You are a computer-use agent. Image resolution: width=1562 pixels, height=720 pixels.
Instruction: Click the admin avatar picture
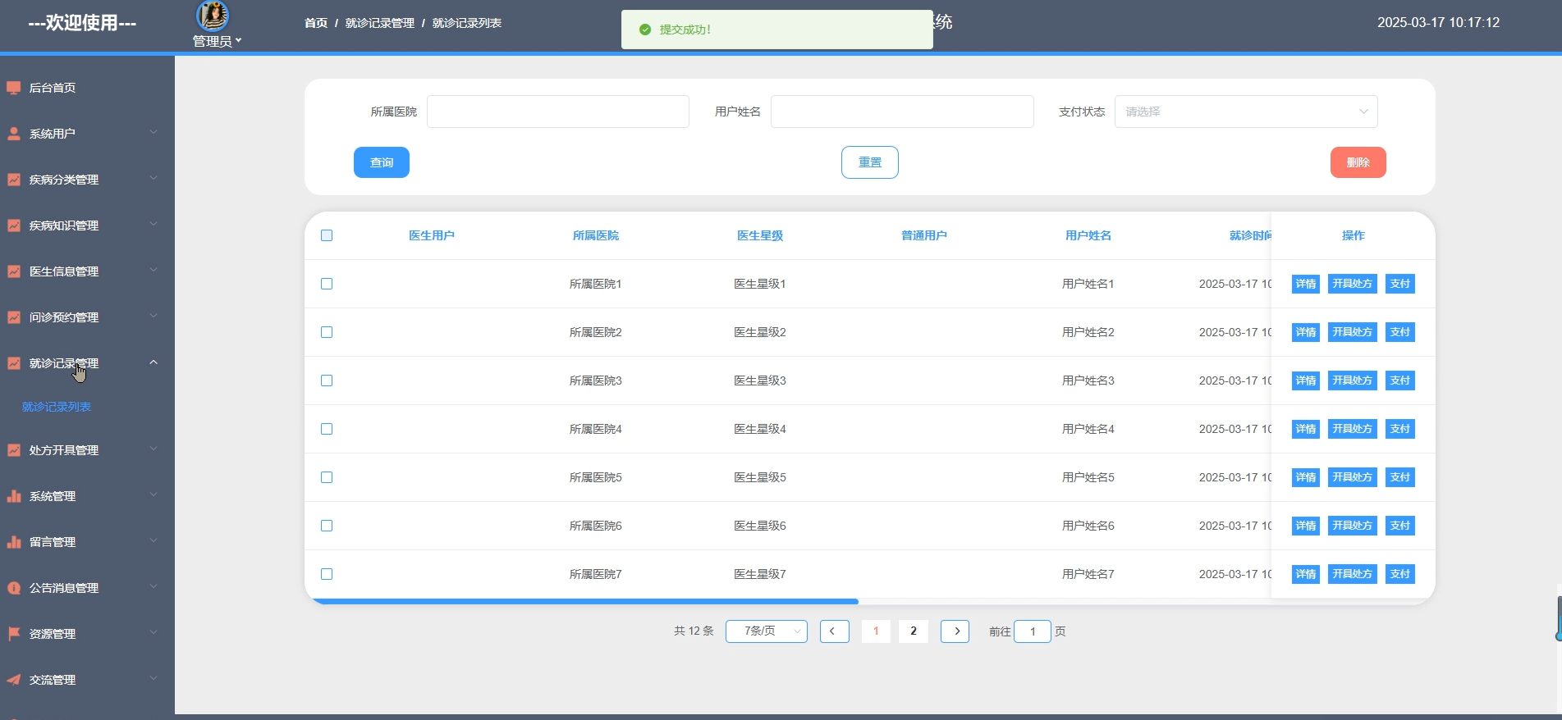coord(213,15)
